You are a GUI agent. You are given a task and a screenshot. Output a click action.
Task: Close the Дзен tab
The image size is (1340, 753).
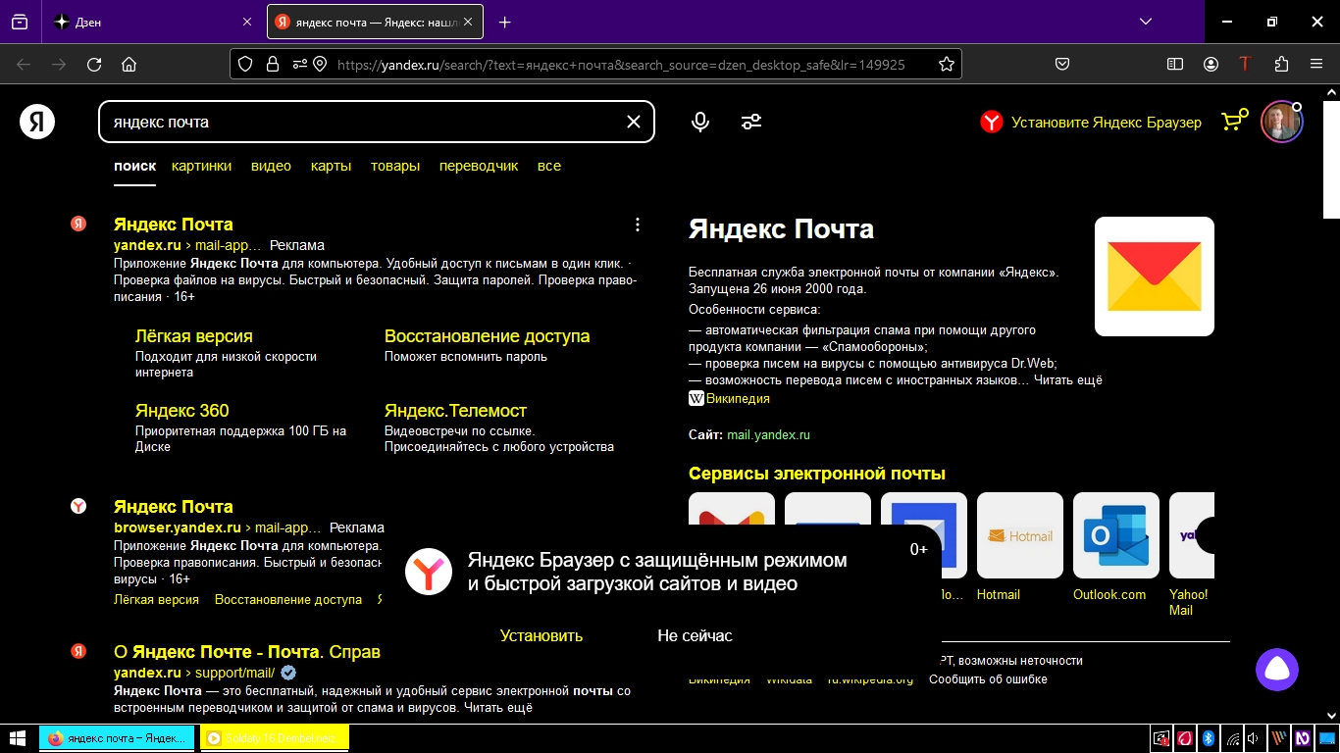pos(246,22)
